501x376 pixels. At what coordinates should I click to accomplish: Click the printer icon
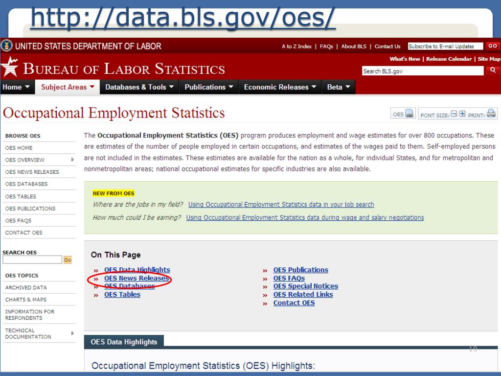pyautogui.click(x=491, y=113)
